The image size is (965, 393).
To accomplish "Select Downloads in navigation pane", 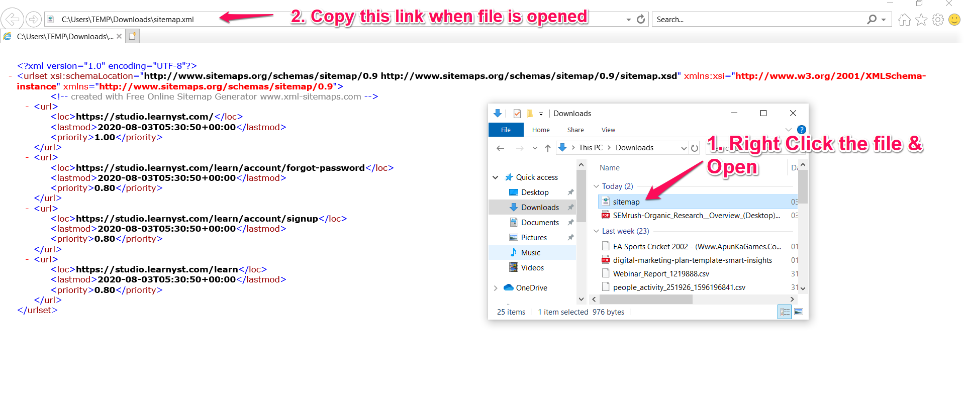I will tap(540, 208).
